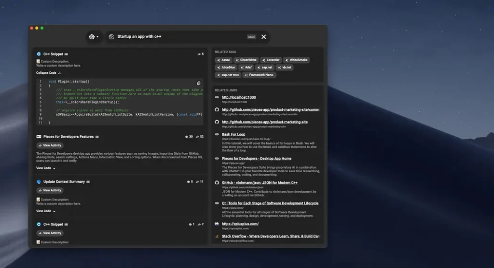Open the Stack Overflow related link

(x=271, y=236)
